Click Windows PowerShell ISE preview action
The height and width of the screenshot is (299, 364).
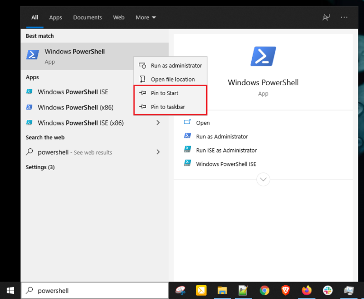coord(226,164)
